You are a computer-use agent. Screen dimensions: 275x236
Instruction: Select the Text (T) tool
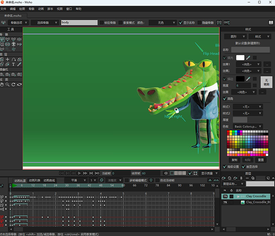pyautogui.click(x=13, y=64)
